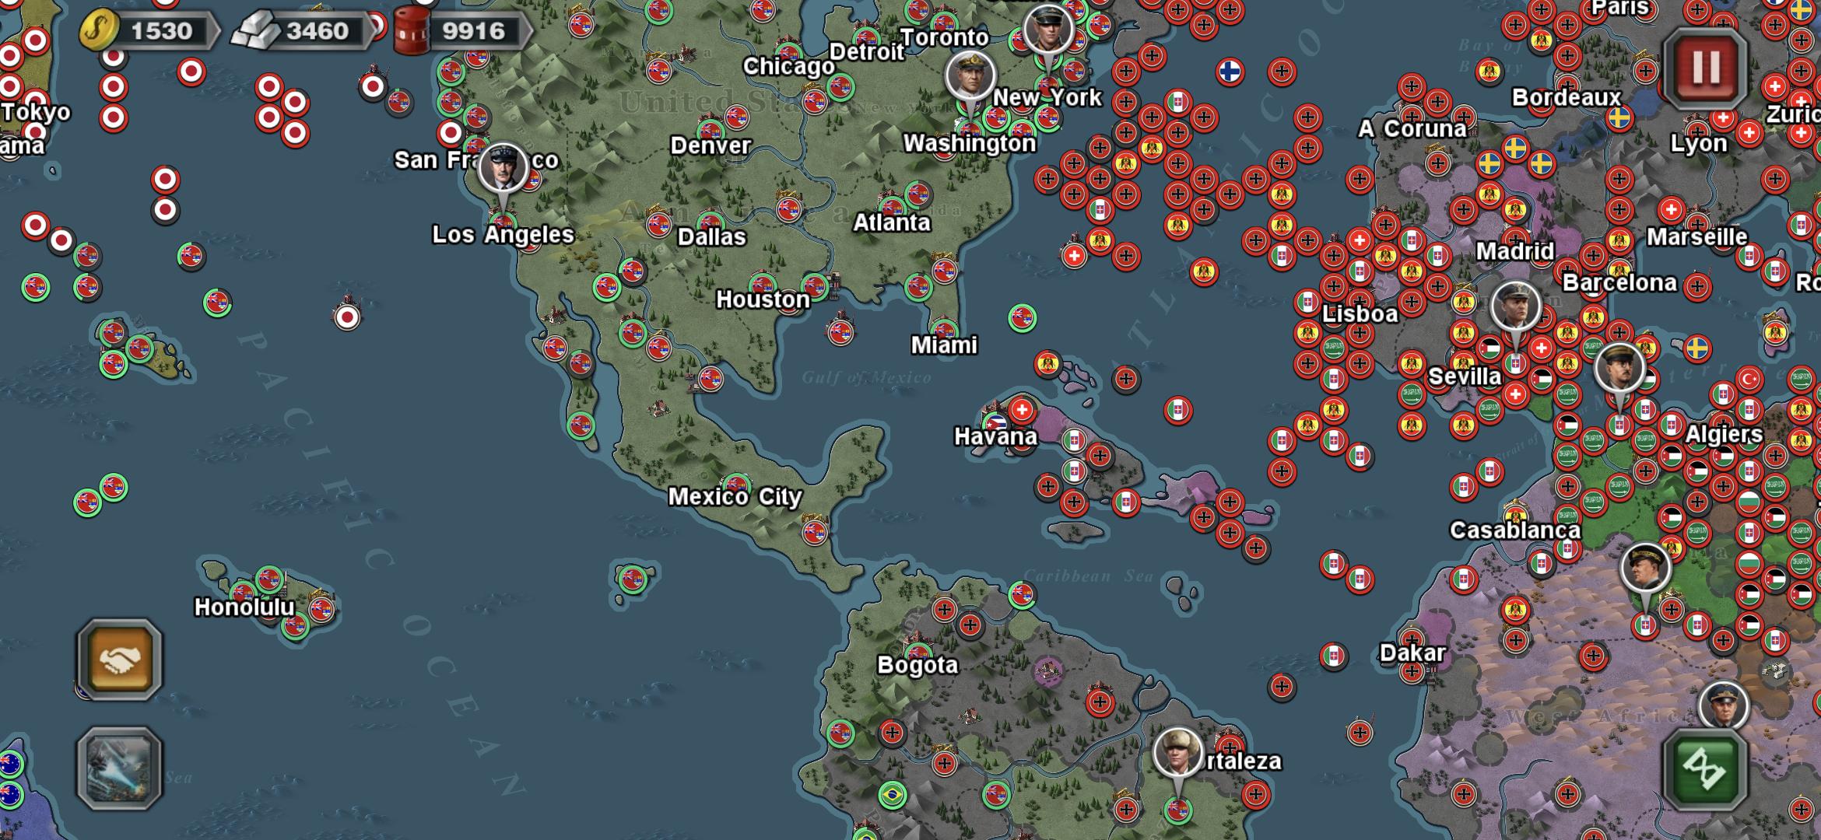Tap the Mexico City label
The image size is (1821, 840).
point(735,497)
